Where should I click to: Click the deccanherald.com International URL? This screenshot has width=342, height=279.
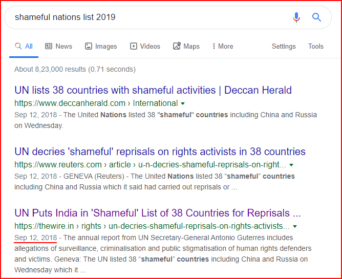96,103
